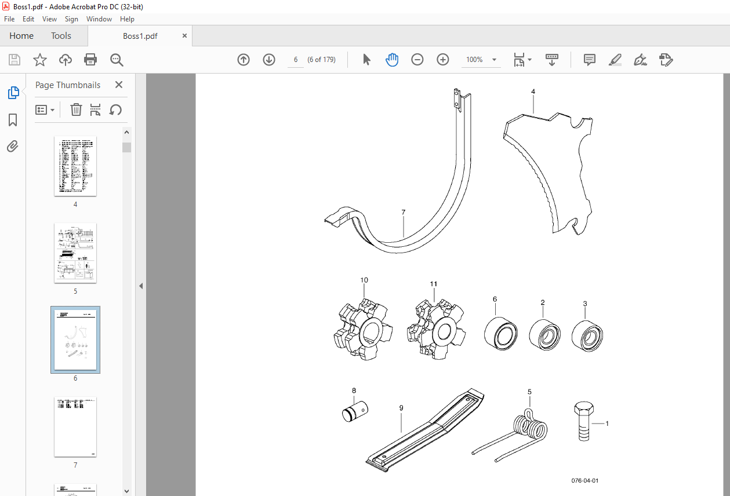
Task: Open the Sign document pen tool
Action: [x=640, y=60]
